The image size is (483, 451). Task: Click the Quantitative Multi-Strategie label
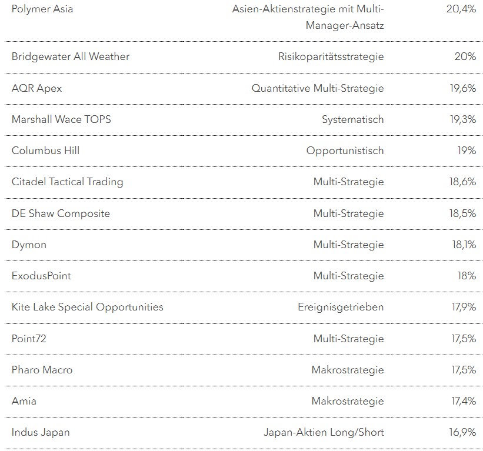318,88
